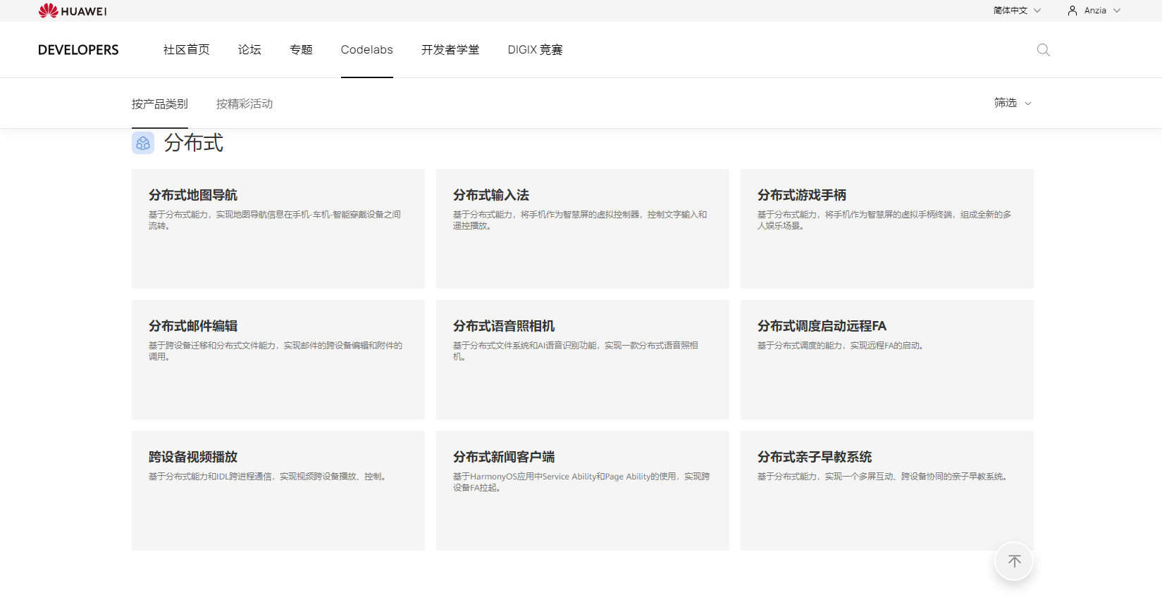The width and height of the screenshot is (1162, 597).
Task: Click the user profile icon
Action: pos(1073,11)
